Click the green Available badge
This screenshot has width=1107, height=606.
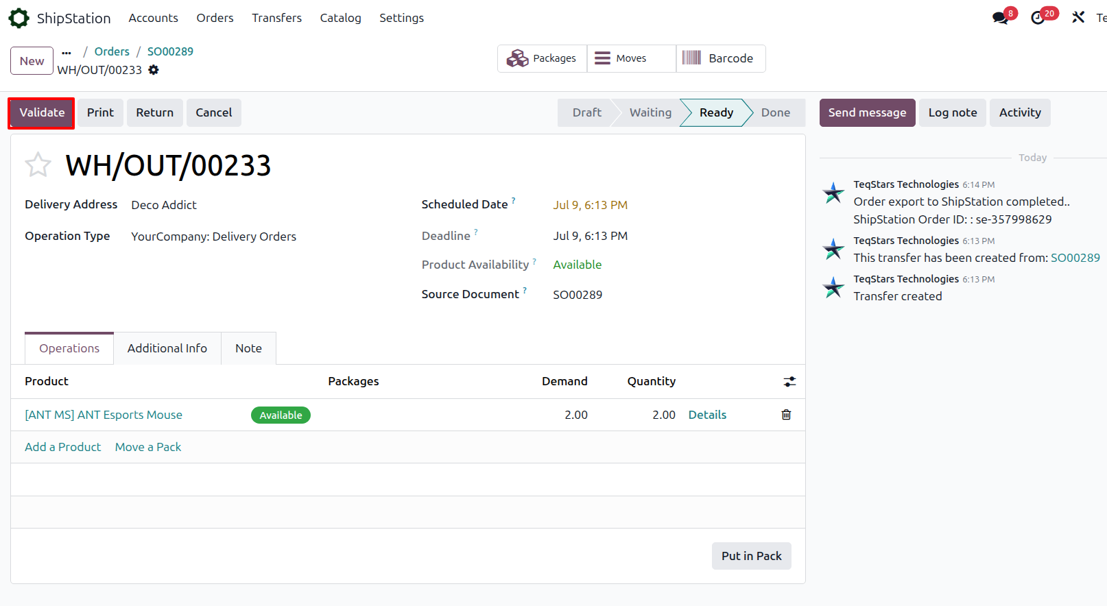[281, 415]
